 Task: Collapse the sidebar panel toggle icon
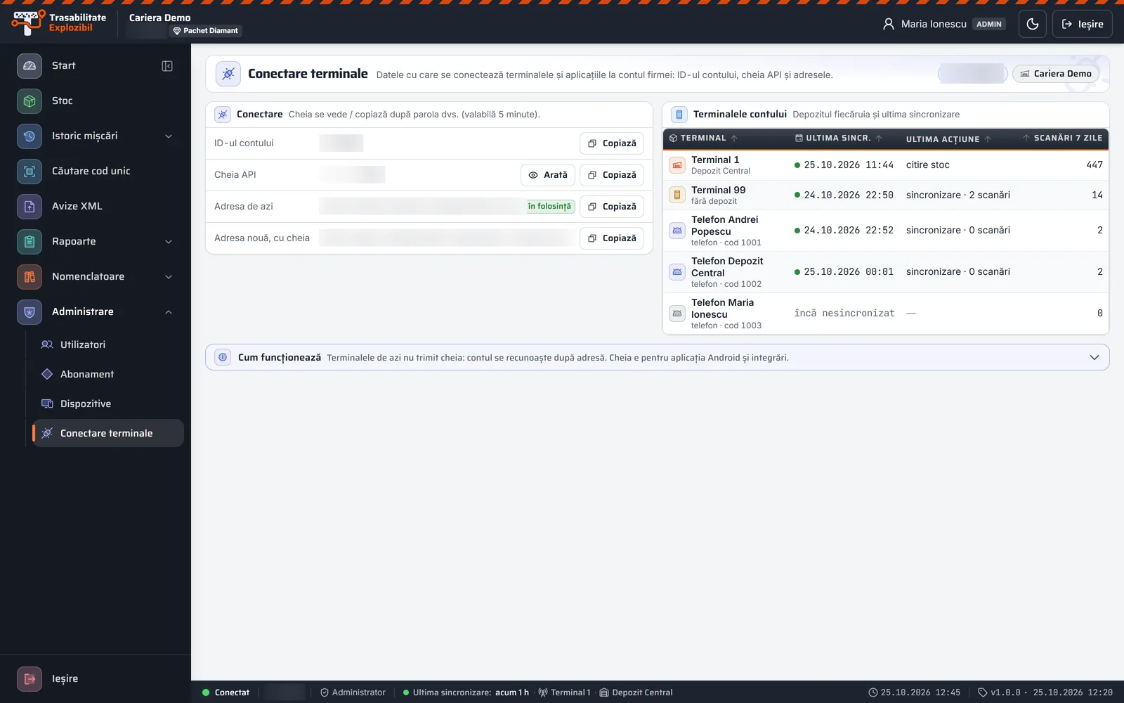[x=167, y=65]
